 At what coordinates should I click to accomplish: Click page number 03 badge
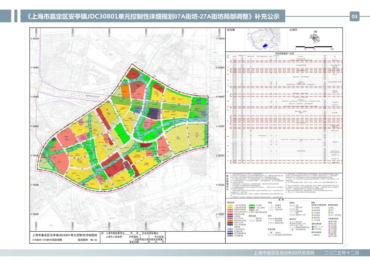(x=354, y=16)
